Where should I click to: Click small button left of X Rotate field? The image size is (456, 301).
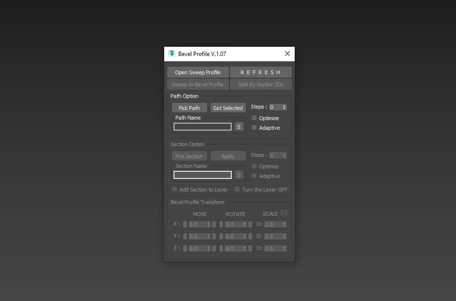(x=221, y=224)
